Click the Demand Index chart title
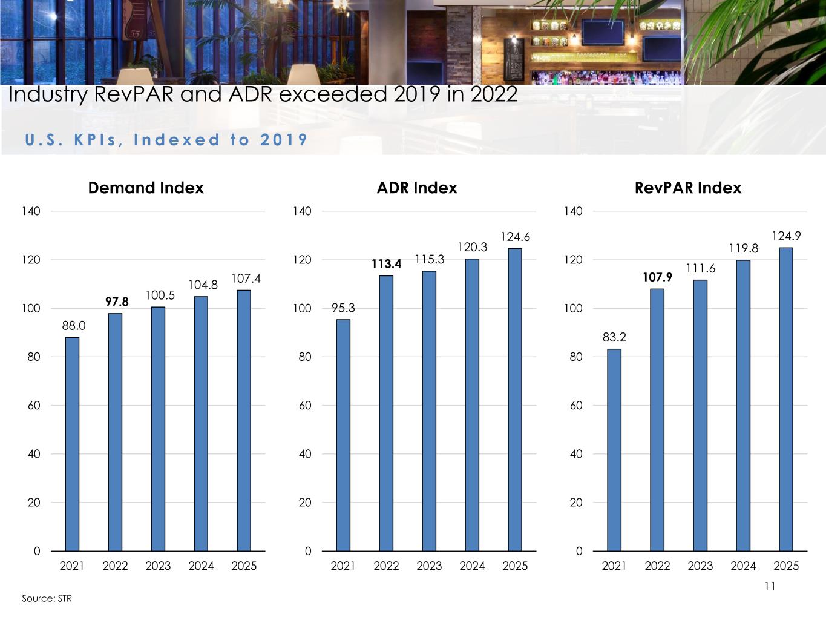Image resolution: width=826 pixels, height=620 pixels. coord(146,188)
